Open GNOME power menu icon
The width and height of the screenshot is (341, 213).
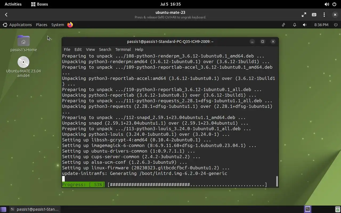[334, 4]
